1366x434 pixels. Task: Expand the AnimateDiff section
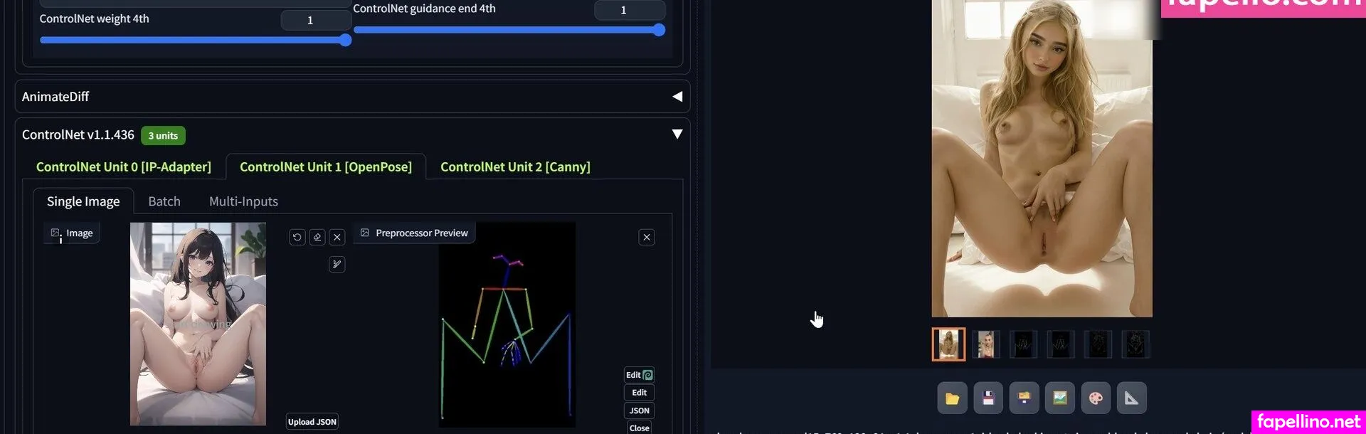pyautogui.click(x=677, y=97)
